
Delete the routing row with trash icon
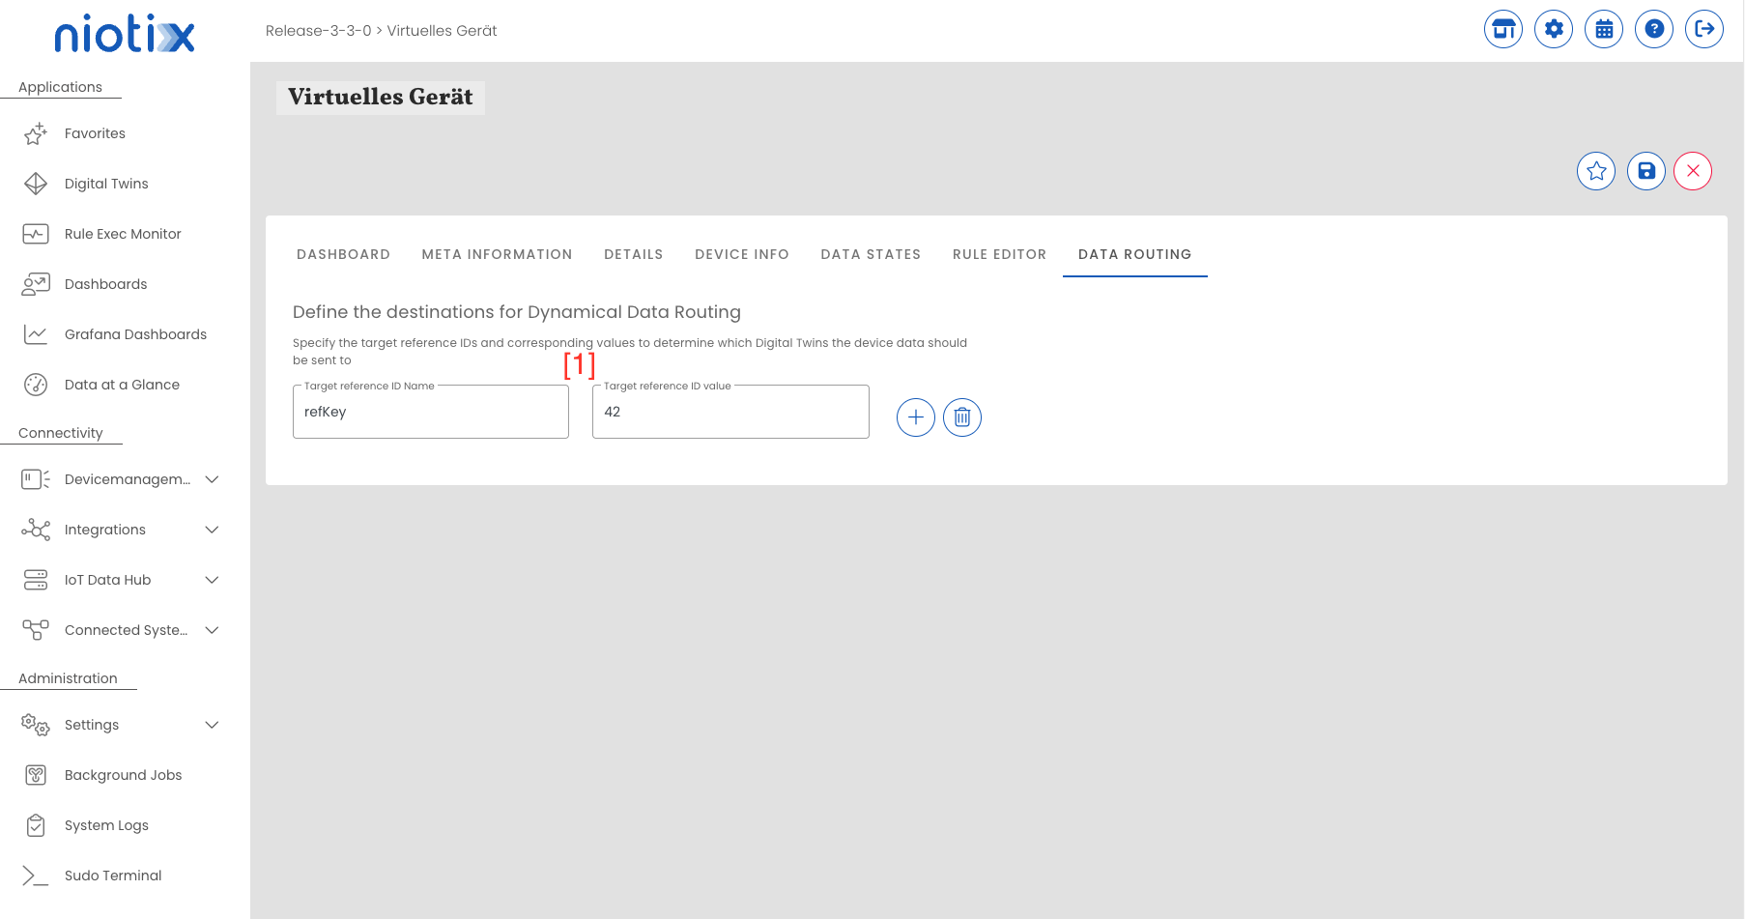[962, 417]
